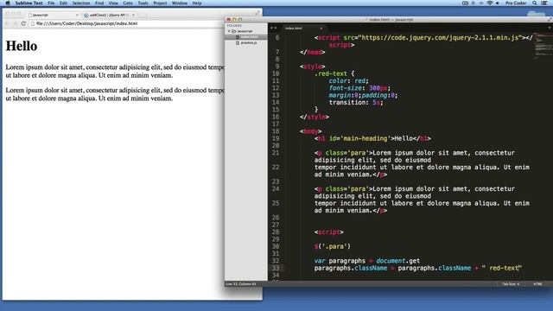Click the Line, Column status bar text
The width and height of the screenshot is (553, 311).
[x=241, y=284]
